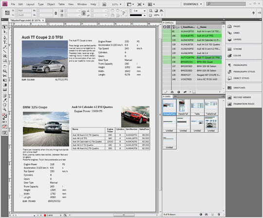The image size is (263, 218).
Task: Open the Layout menu
Action: point(30,4)
